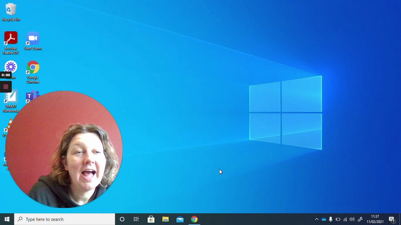Launch Microsoft Store from the taskbar
The image size is (401, 225).
click(151, 219)
